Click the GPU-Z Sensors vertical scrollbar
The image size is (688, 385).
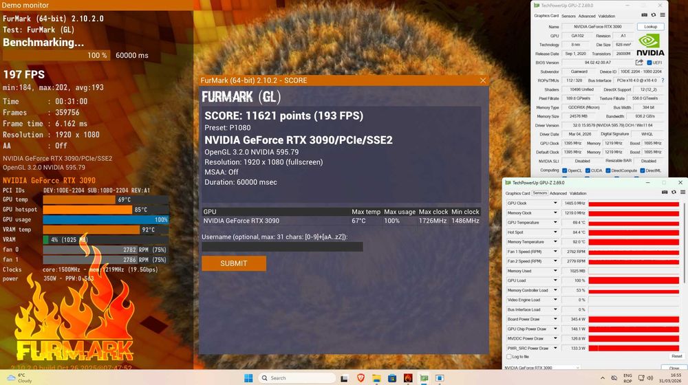point(684,241)
